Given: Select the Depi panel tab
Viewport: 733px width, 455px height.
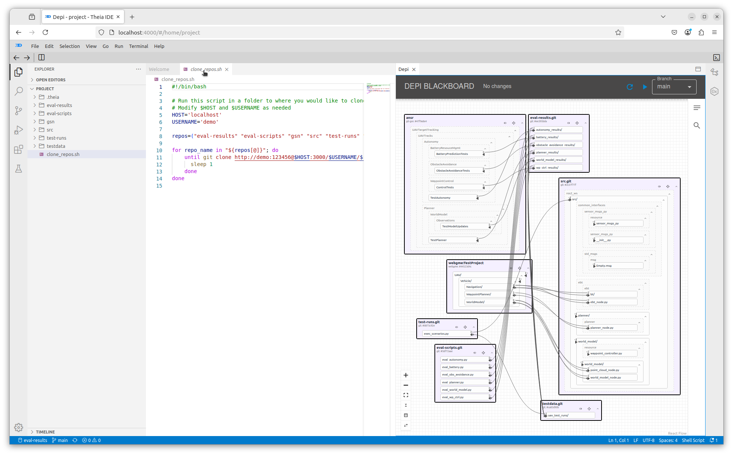Looking at the screenshot, I should click(x=404, y=69).
